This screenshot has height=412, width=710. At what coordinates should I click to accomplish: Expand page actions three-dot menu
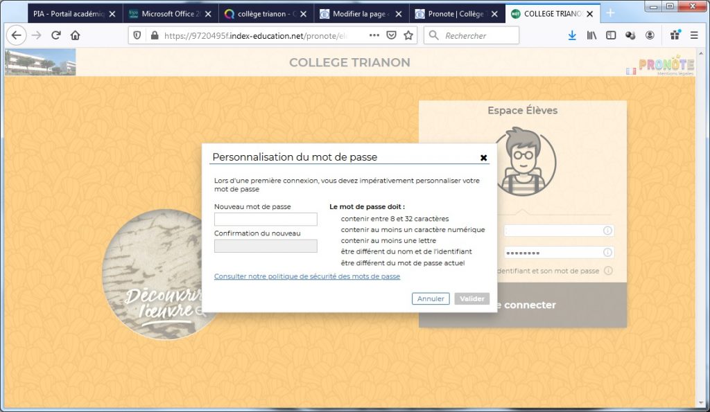click(x=374, y=35)
